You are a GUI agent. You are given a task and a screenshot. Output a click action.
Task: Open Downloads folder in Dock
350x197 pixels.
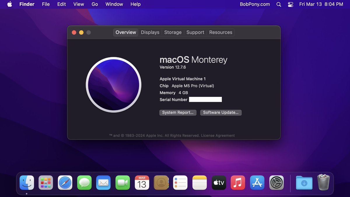tap(304, 183)
